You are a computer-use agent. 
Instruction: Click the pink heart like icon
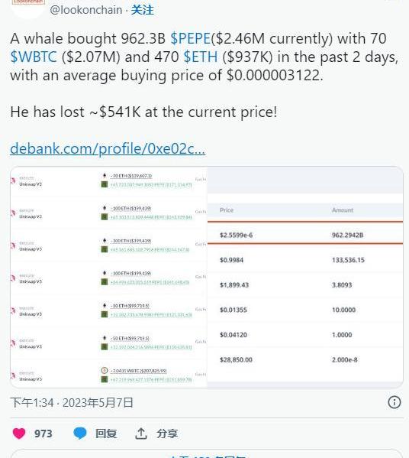(x=19, y=434)
